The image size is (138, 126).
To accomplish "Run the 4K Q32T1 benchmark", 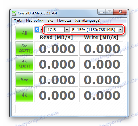I will (x=24, y=64).
